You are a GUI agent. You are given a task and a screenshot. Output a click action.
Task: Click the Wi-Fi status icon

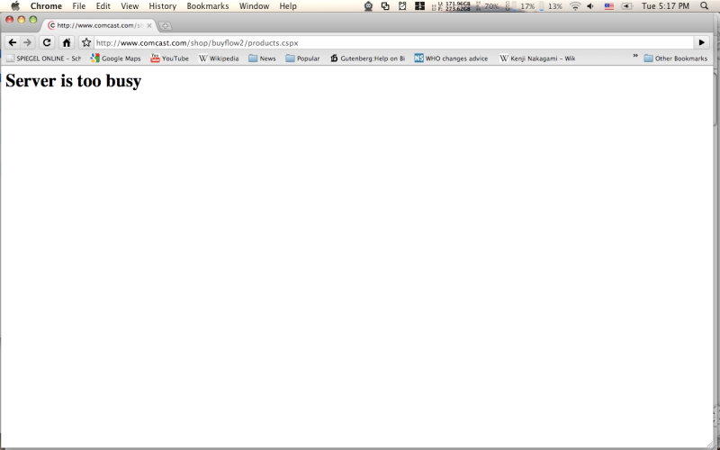coord(575,6)
